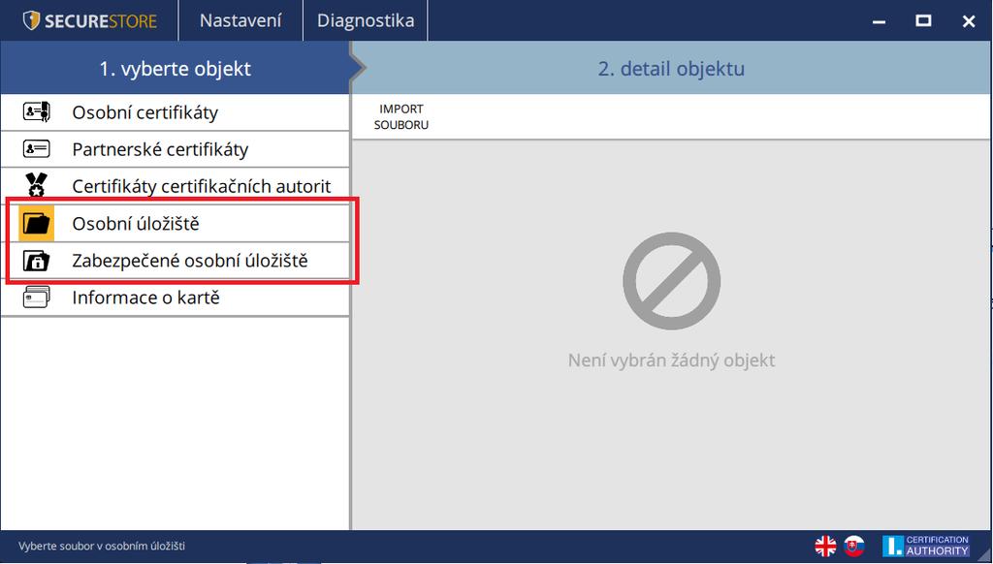Open the Nastavení tab
This screenshot has height=564, width=993.
tap(240, 20)
